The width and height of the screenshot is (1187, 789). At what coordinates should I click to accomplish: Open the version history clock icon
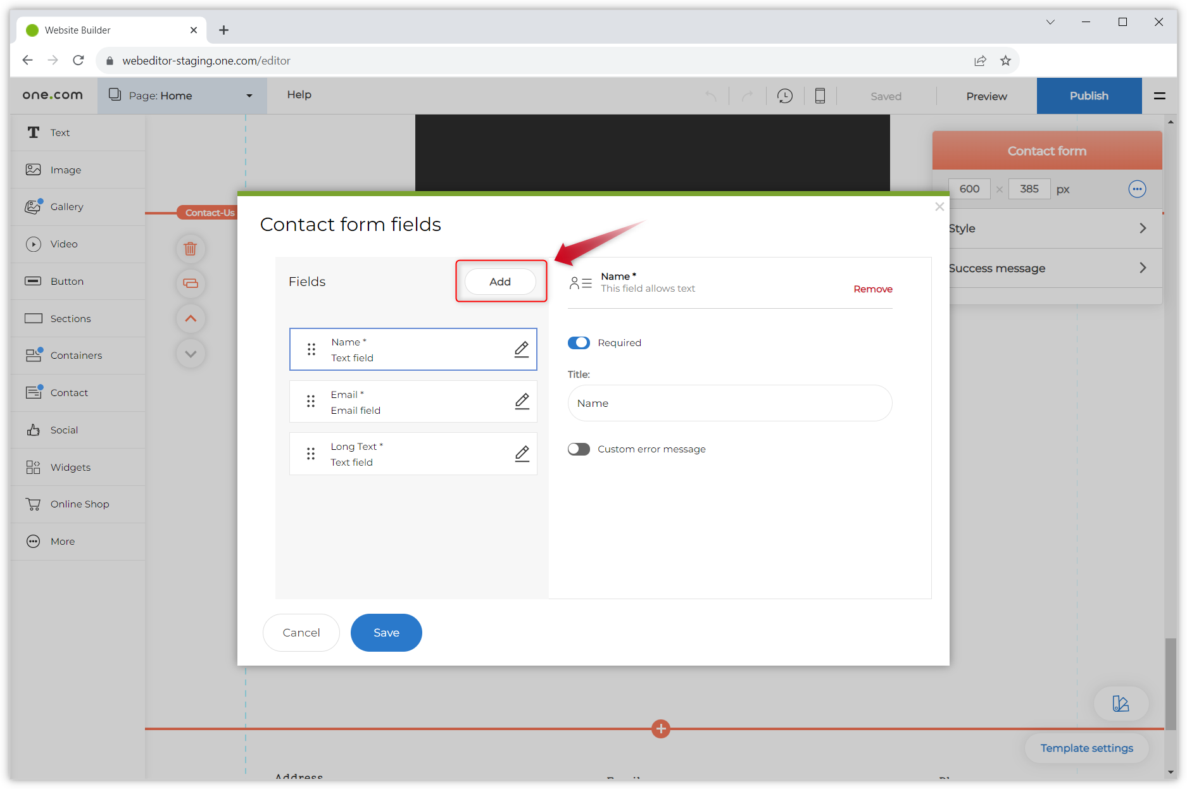coord(784,96)
